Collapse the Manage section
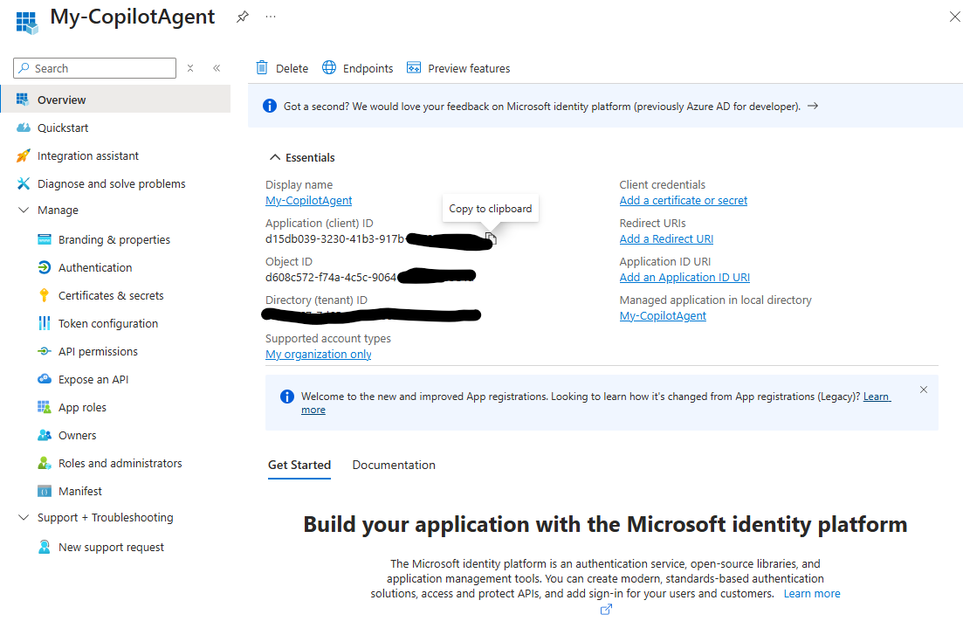Screen dimensions: 963x621 point(24,210)
